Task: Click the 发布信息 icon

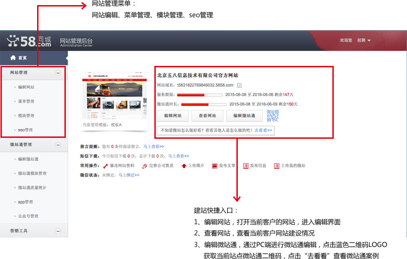Action: 246,166
